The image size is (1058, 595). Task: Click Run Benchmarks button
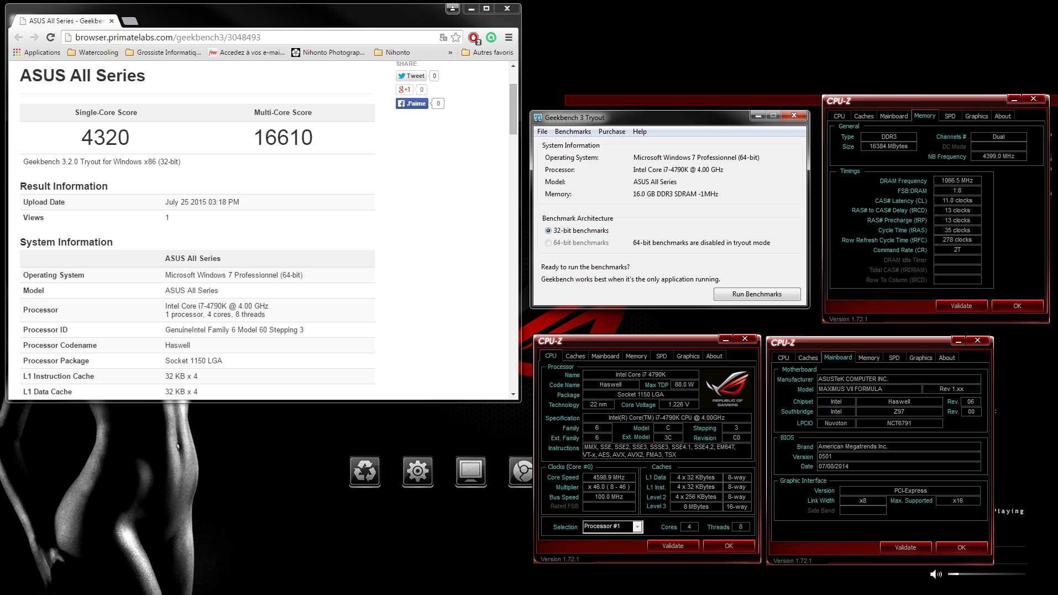point(757,294)
